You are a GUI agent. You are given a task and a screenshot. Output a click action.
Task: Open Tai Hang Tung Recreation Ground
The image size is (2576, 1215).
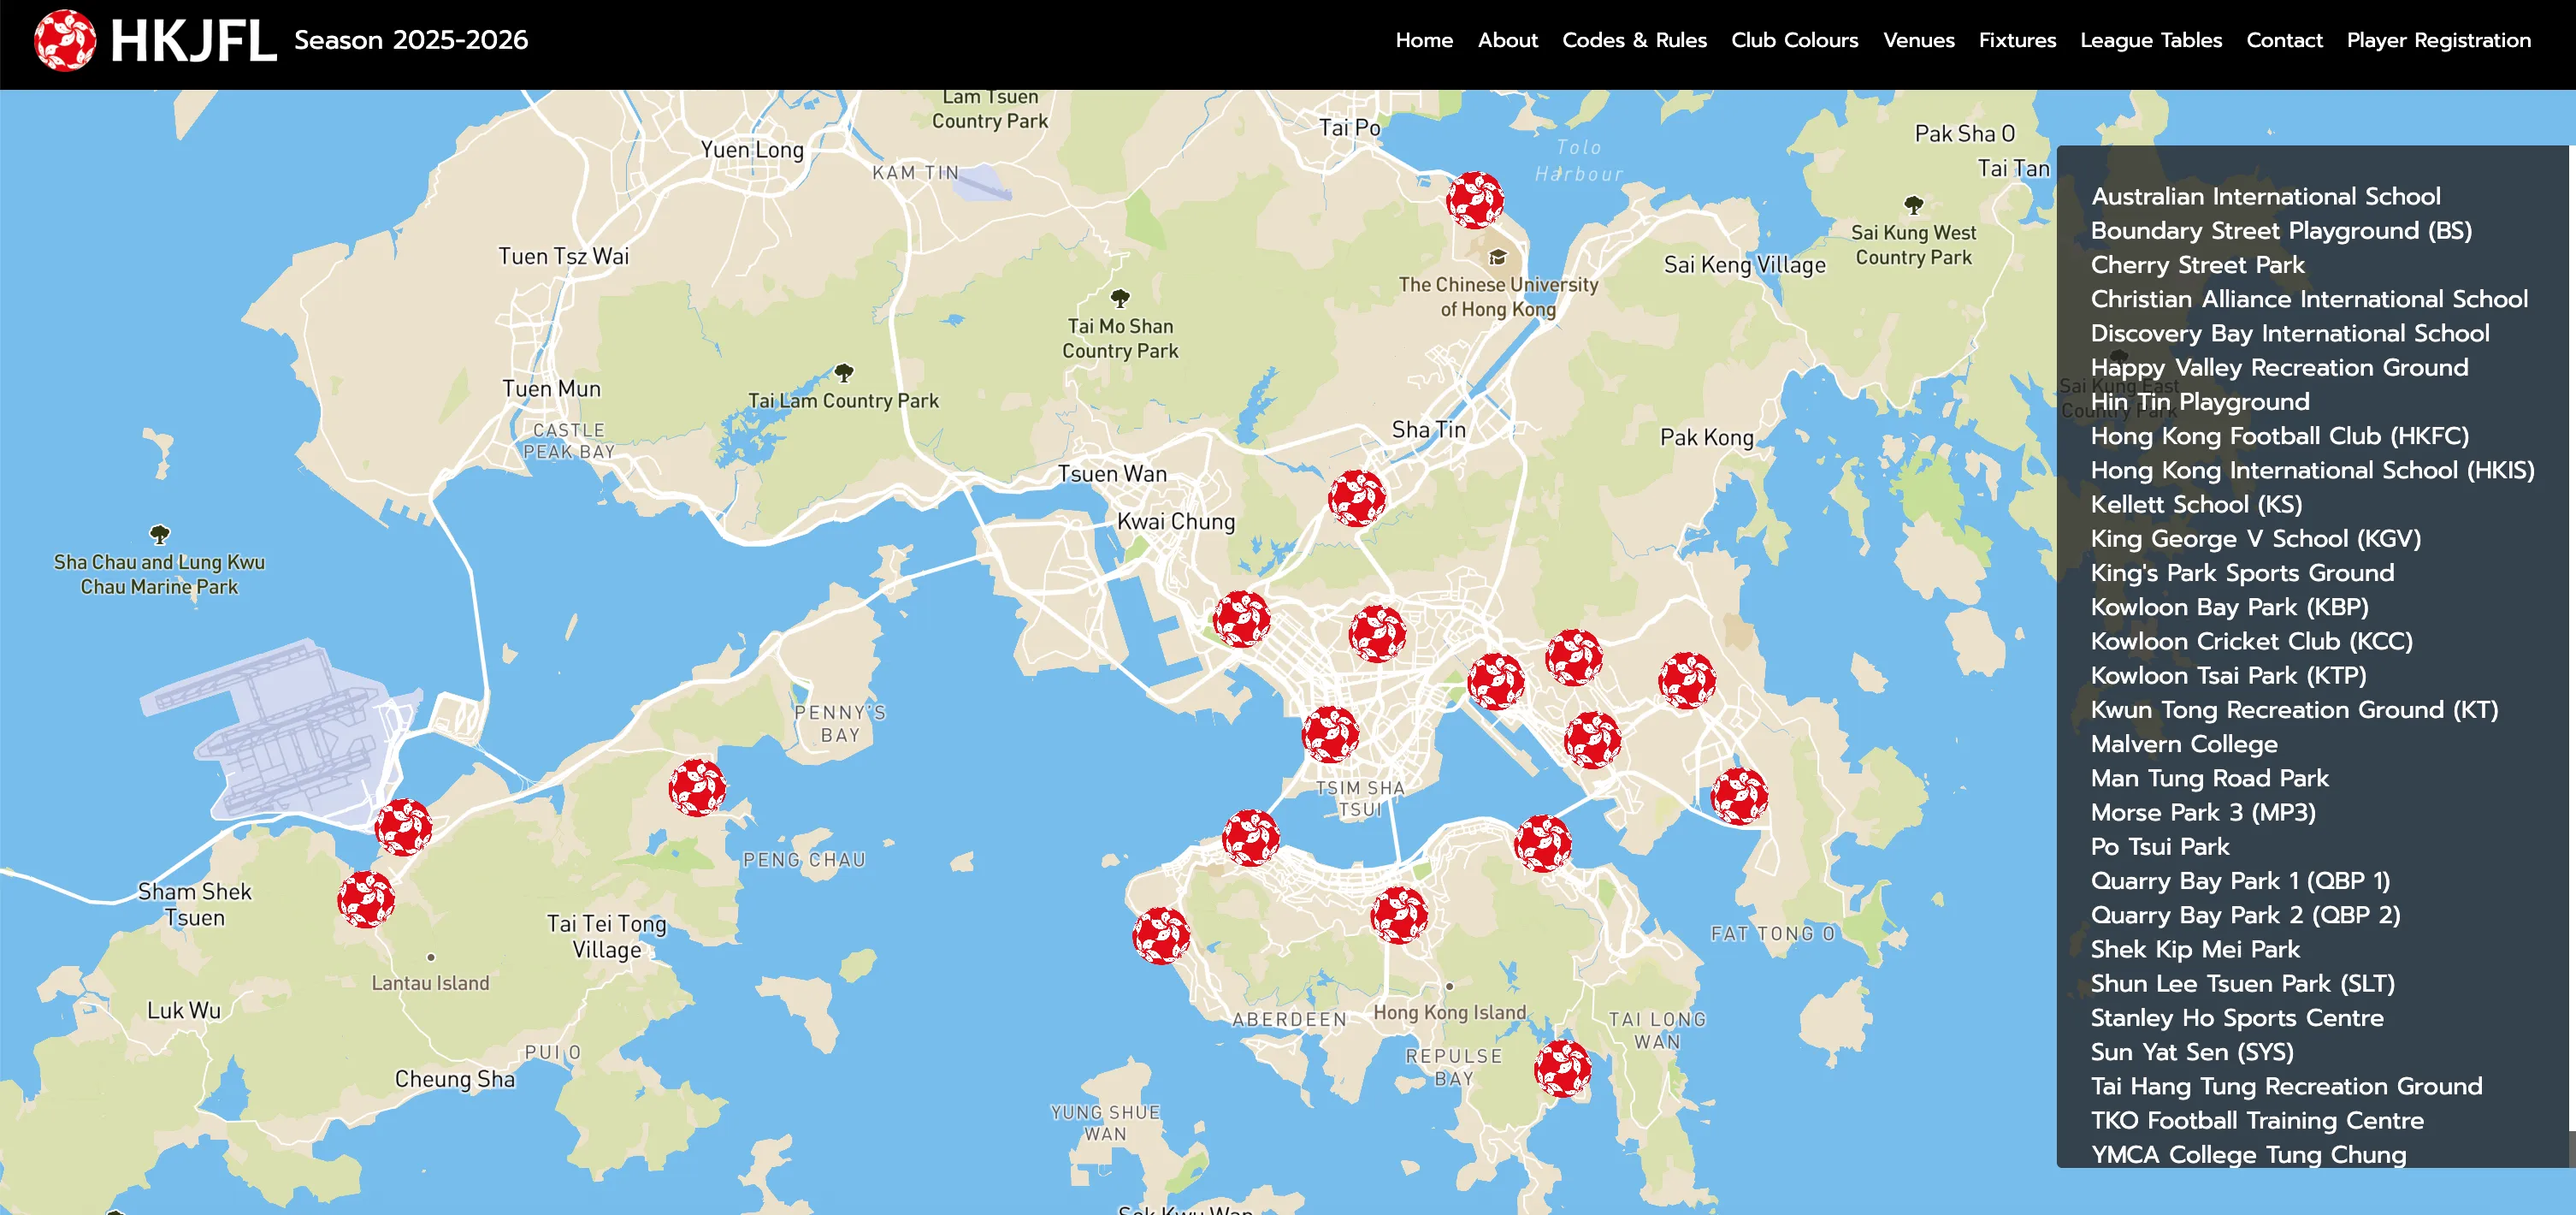(x=2286, y=1086)
